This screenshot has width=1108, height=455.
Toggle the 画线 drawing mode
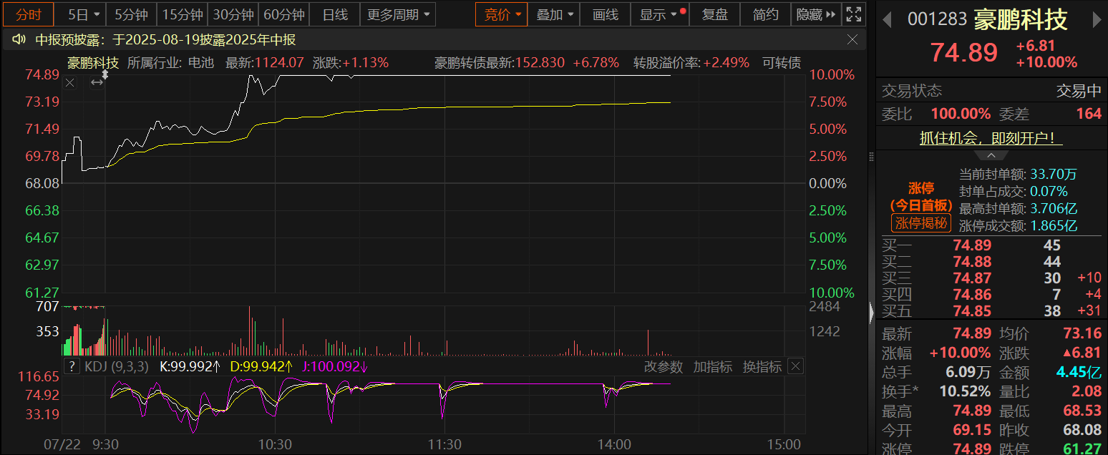[605, 14]
